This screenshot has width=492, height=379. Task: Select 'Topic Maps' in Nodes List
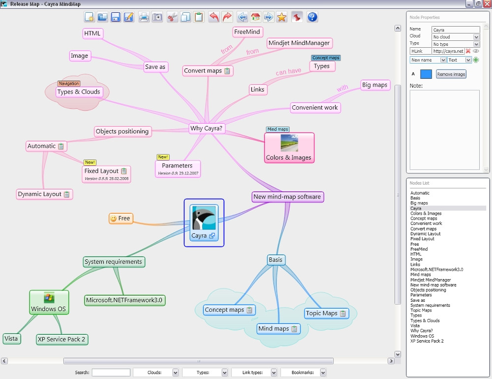click(421, 310)
